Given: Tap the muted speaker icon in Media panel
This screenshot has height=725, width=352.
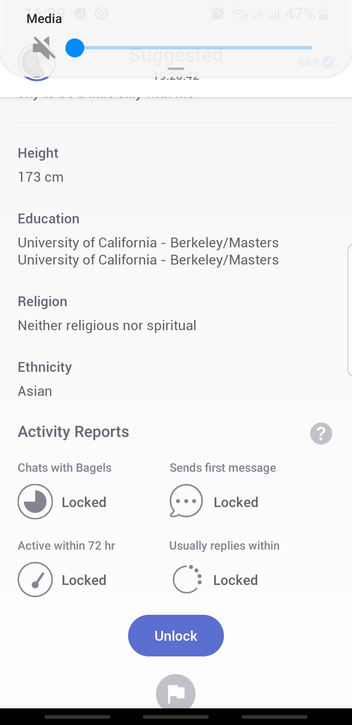Looking at the screenshot, I should click(43, 48).
